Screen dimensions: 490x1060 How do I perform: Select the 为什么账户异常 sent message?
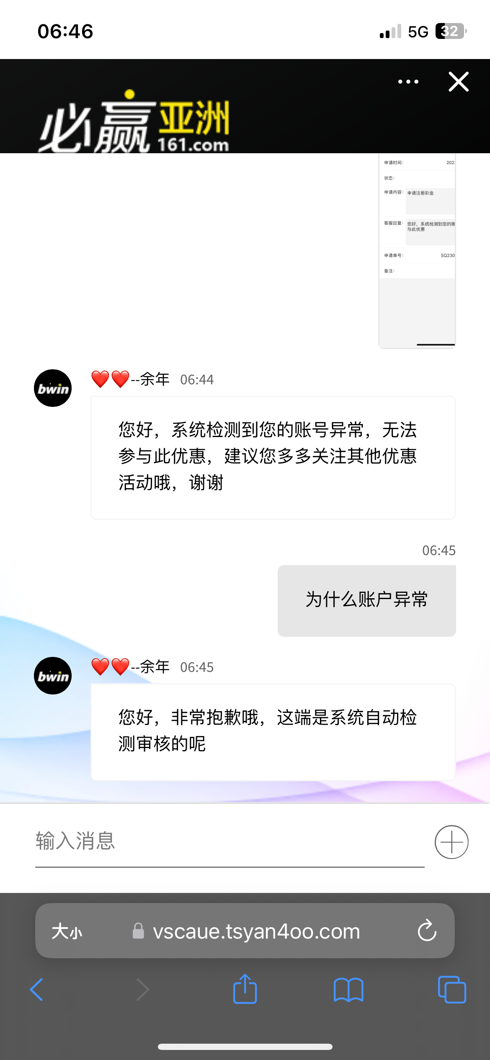(x=366, y=601)
